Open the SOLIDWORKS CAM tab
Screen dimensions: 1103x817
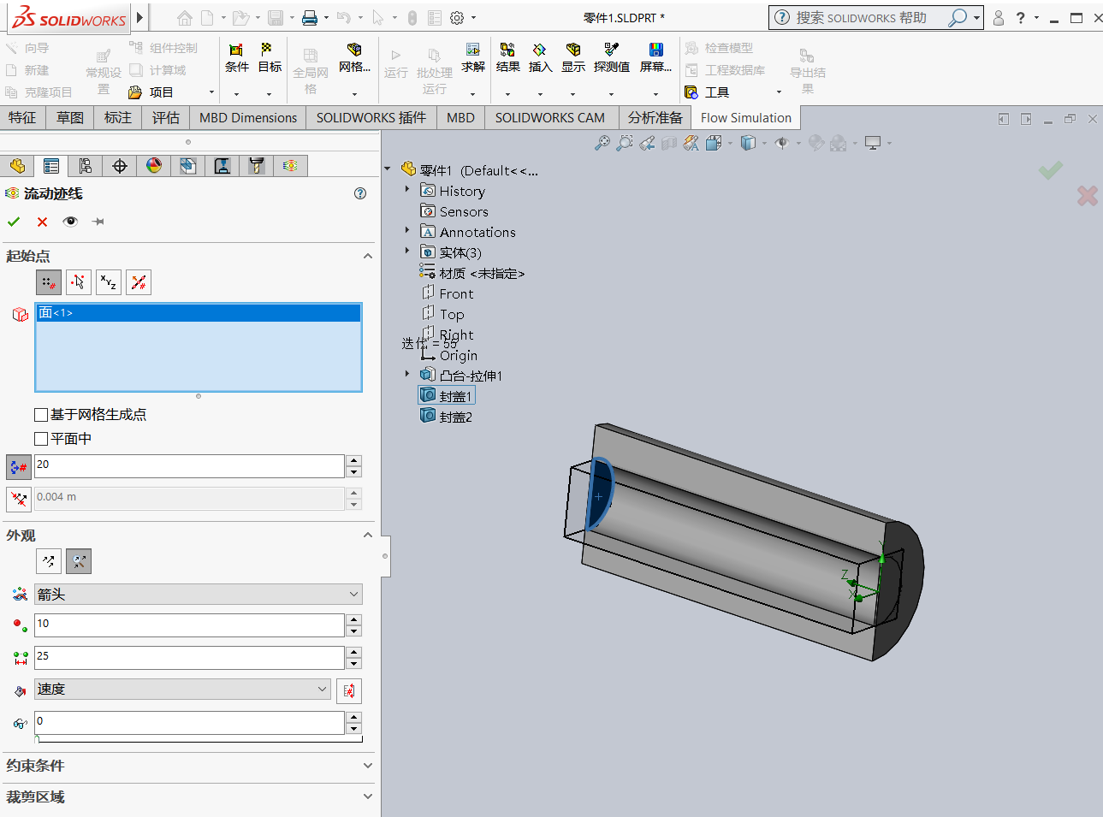coord(550,117)
